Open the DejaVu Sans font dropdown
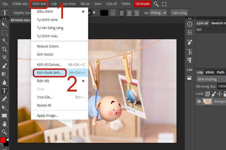Screen dimensions: 226x150 coord(22,13)
